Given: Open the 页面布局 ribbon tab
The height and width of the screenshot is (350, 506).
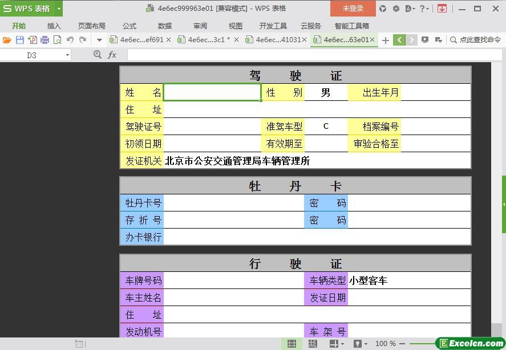Looking at the screenshot, I should pos(91,26).
